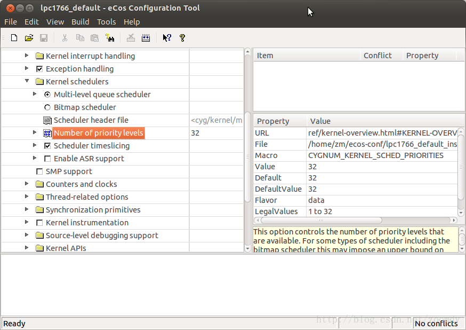Image resolution: width=466 pixels, height=330 pixels.
Task: Open the View menu
Action: [x=55, y=22]
